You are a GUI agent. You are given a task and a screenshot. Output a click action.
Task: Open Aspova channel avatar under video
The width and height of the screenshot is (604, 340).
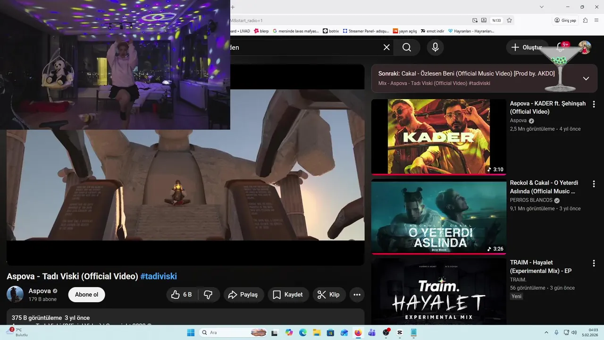15,294
